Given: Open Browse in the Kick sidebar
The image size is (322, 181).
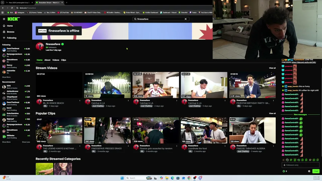Looking at the screenshot, I should pyautogui.click(x=11, y=32).
